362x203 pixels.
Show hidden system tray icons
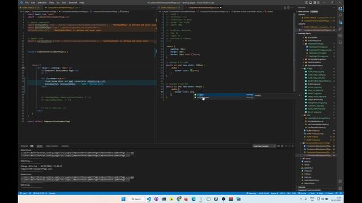(x=301, y=199)
